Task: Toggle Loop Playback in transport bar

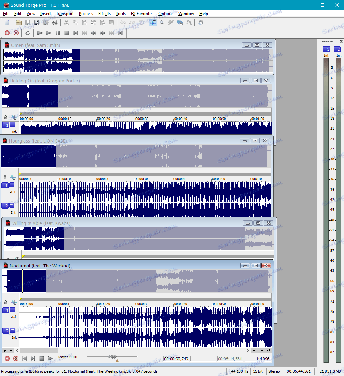Action: tap(28, 33)
